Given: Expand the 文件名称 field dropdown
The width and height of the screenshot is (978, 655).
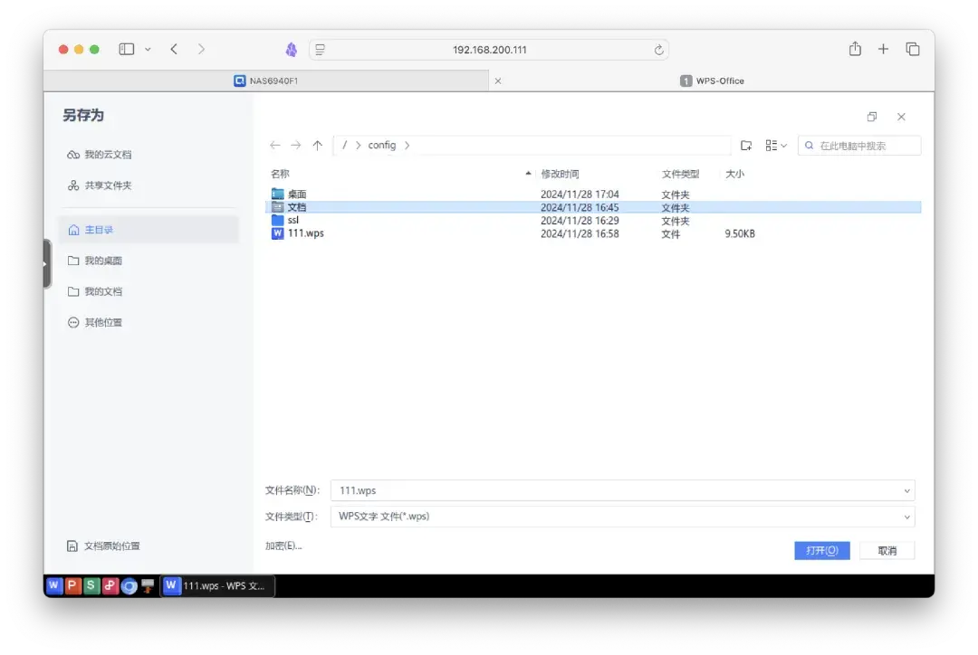Looking at the screenshot, I should click(x=906, y=489).
